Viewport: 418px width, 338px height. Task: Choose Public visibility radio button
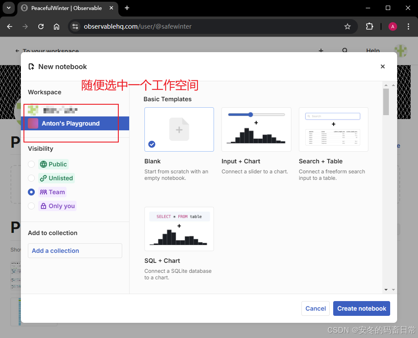click(x=31, y=164)
